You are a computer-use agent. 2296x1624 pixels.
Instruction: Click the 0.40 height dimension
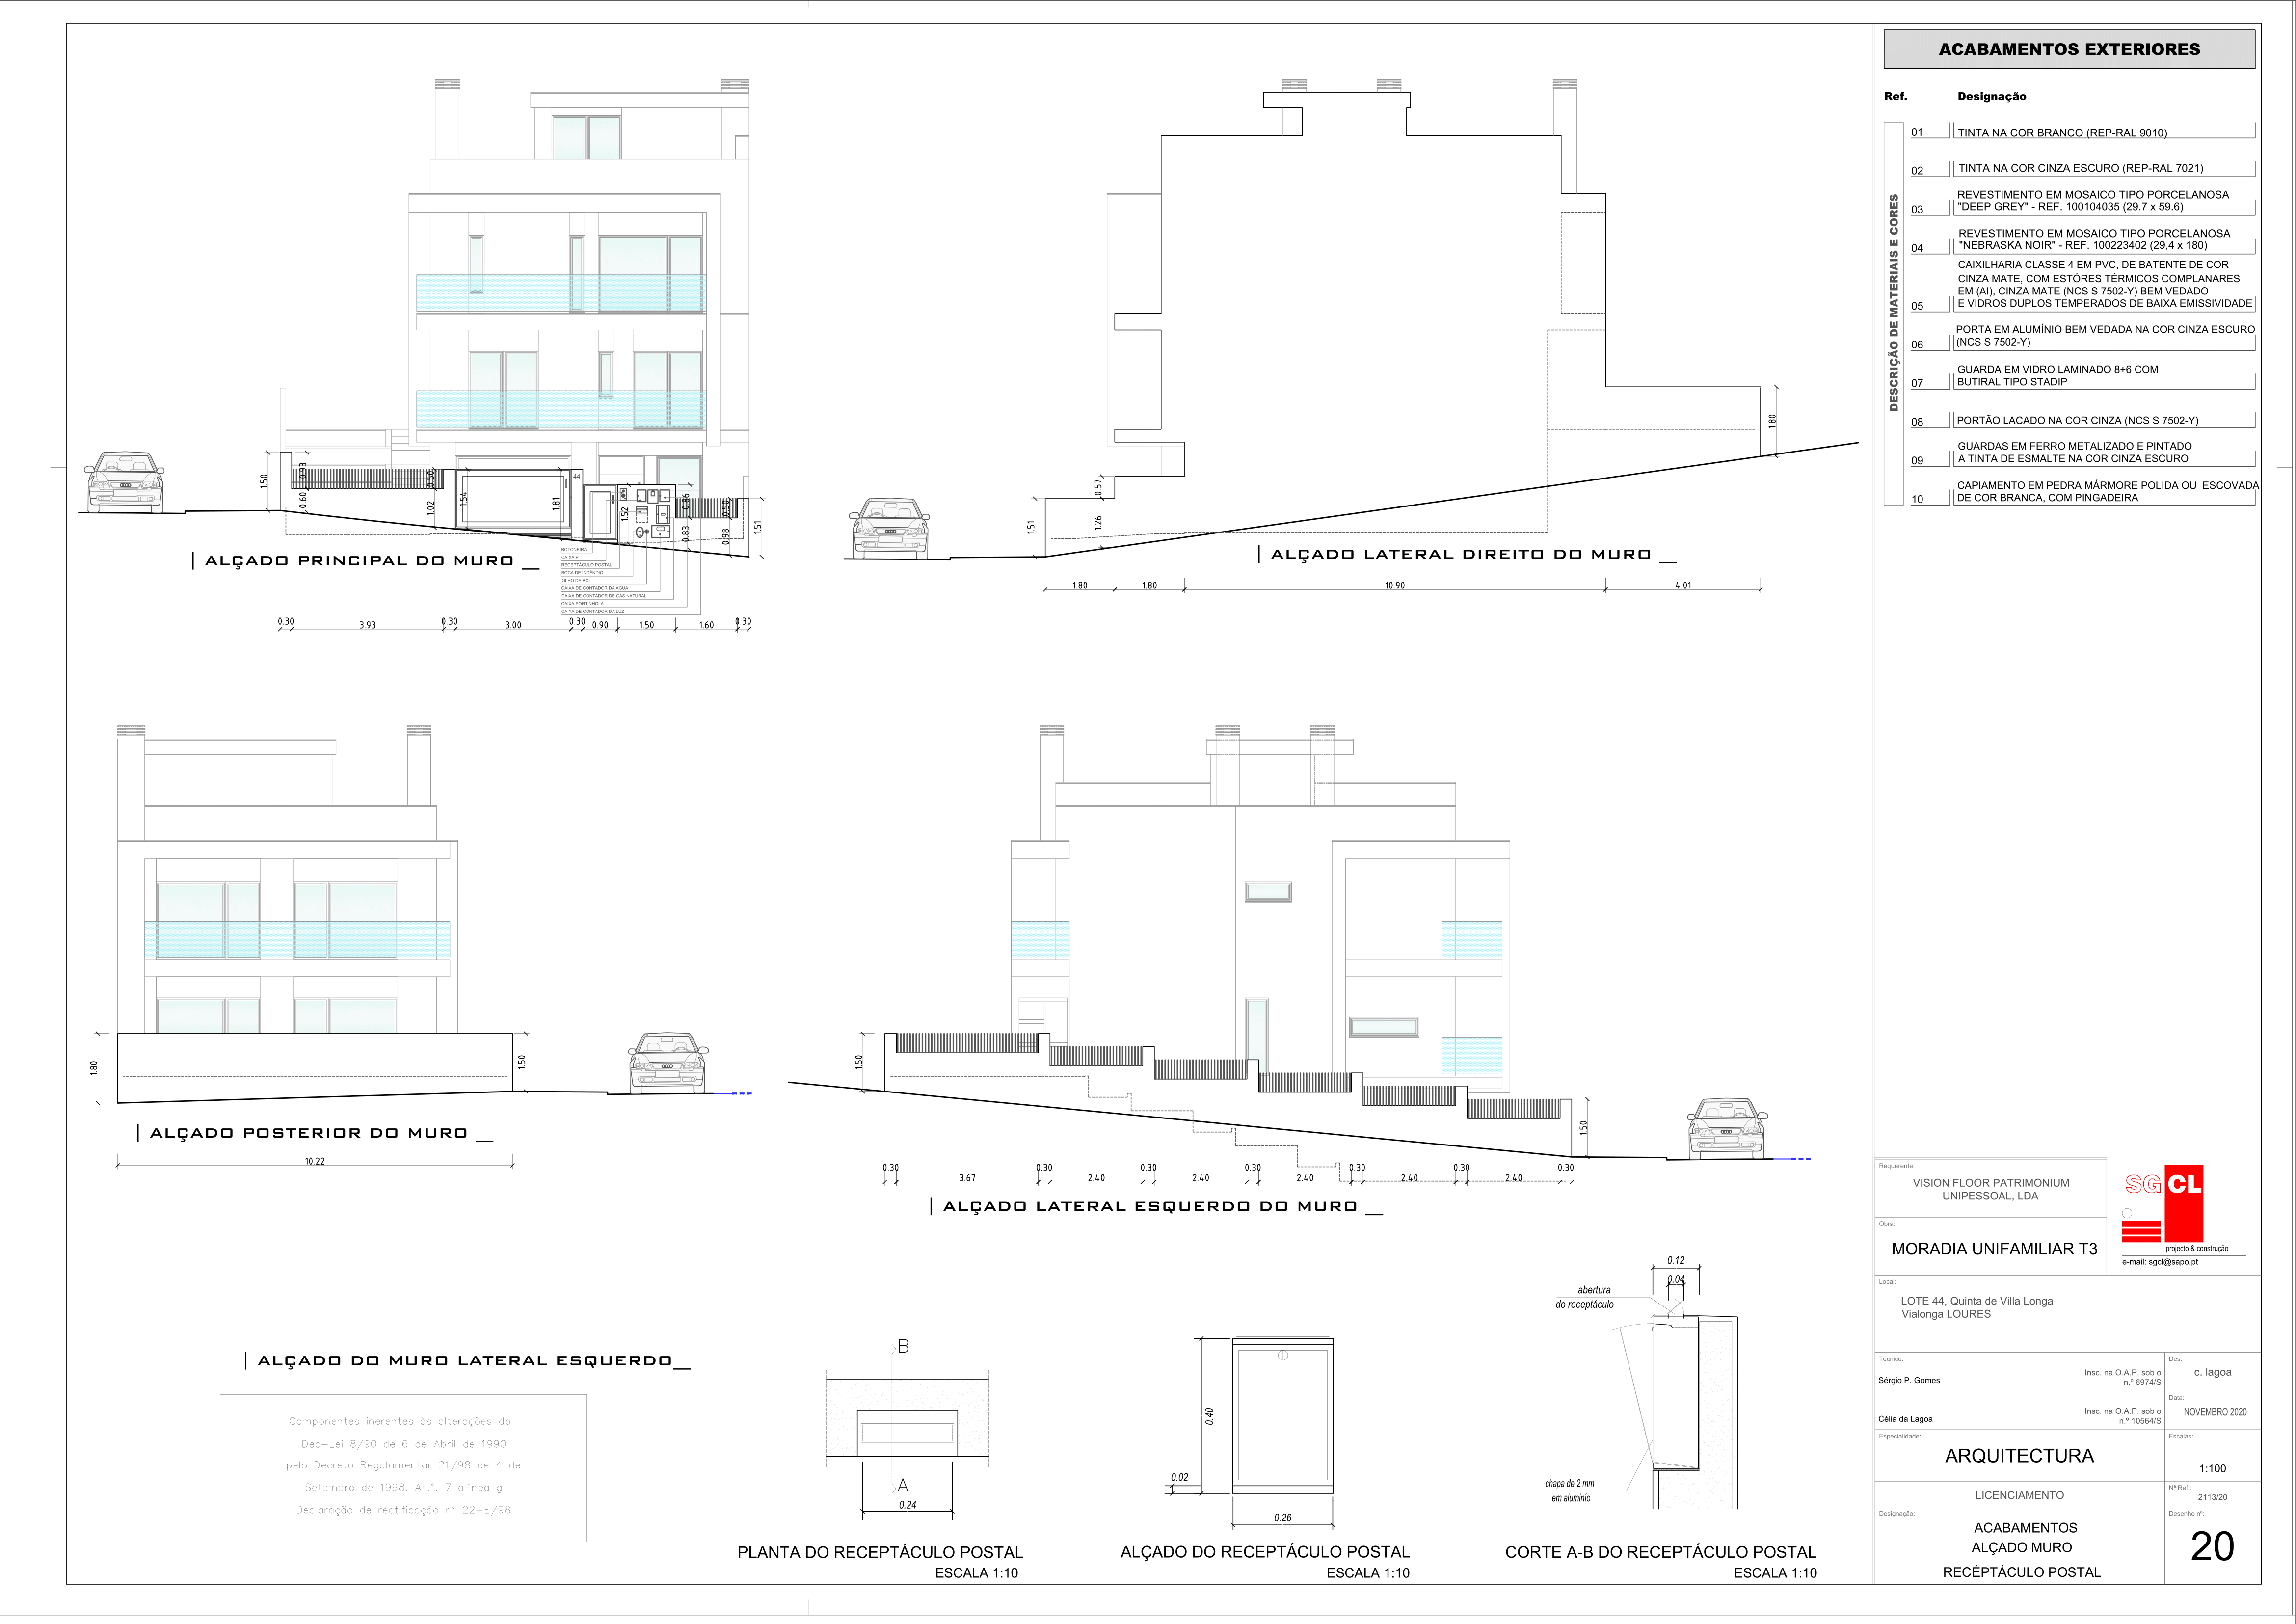pyautogui.click(x=1210, y=1416)
